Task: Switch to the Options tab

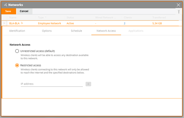Action: tap(47, 31)
